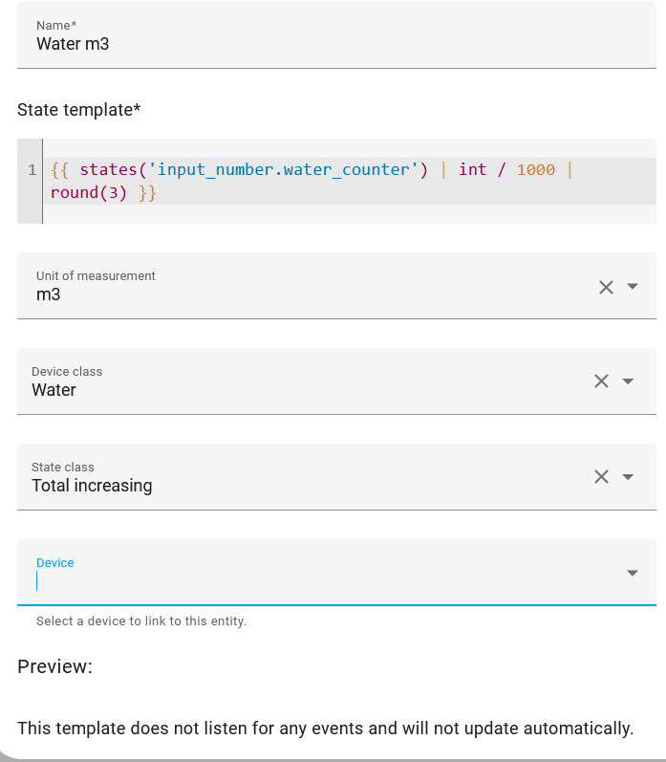Open the Unit of measurement dropdown arrow
Screen dimensions: 666x762
click(x=632, y=286)
